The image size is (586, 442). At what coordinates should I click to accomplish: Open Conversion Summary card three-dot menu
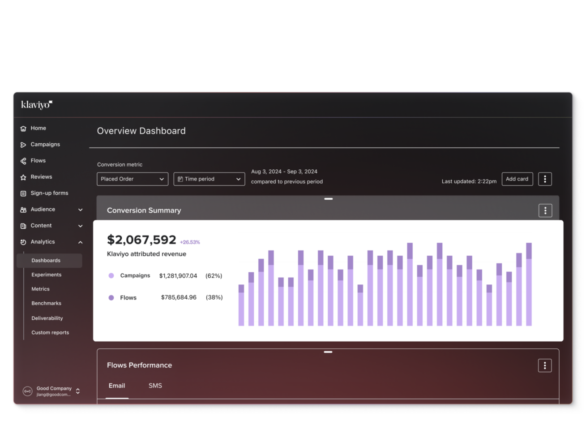[545, 210]
